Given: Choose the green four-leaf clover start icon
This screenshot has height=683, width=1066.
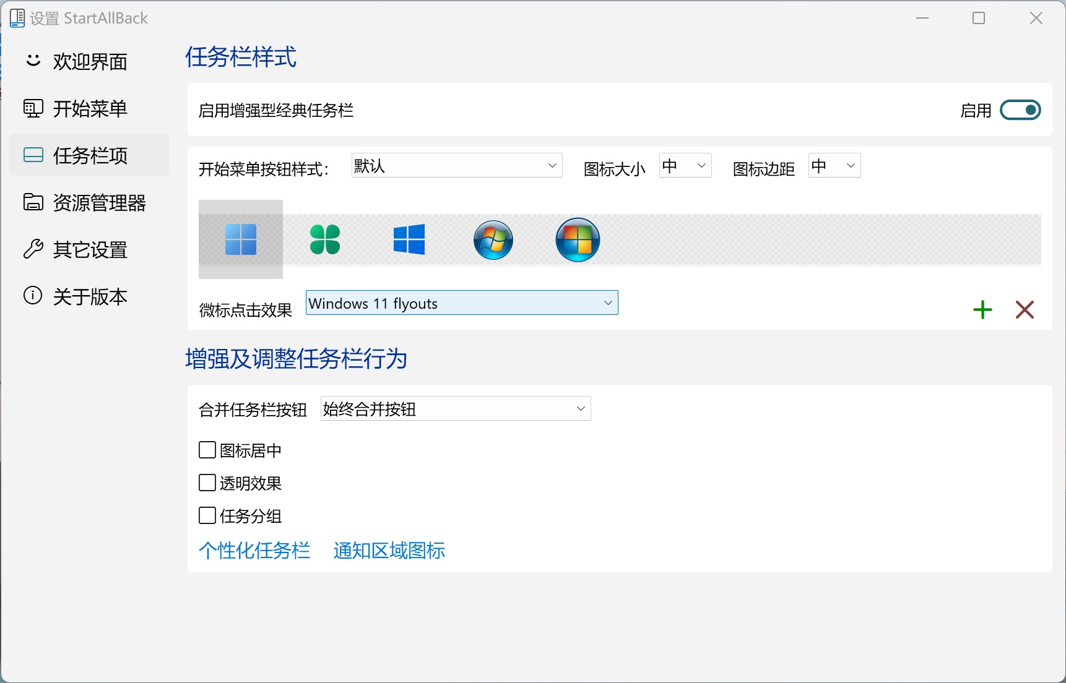Looking at the screenshot, I should (325, 239).
